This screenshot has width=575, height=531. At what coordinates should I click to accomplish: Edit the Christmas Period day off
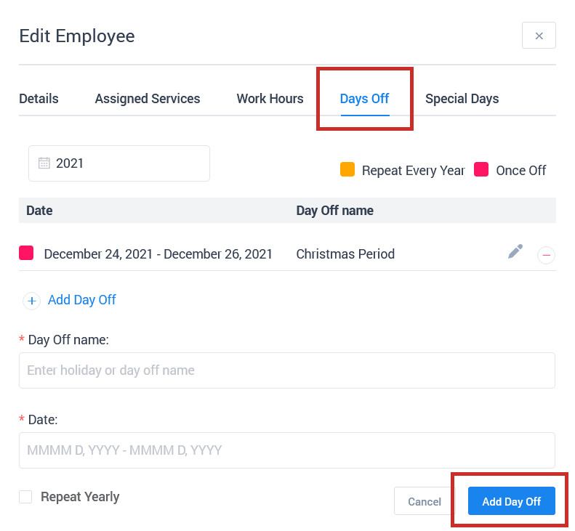(515, 252)
